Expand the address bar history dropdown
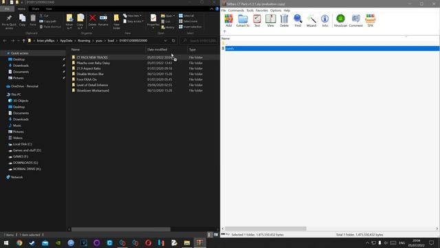Viewport: 440px width, 248px height. 166,41
